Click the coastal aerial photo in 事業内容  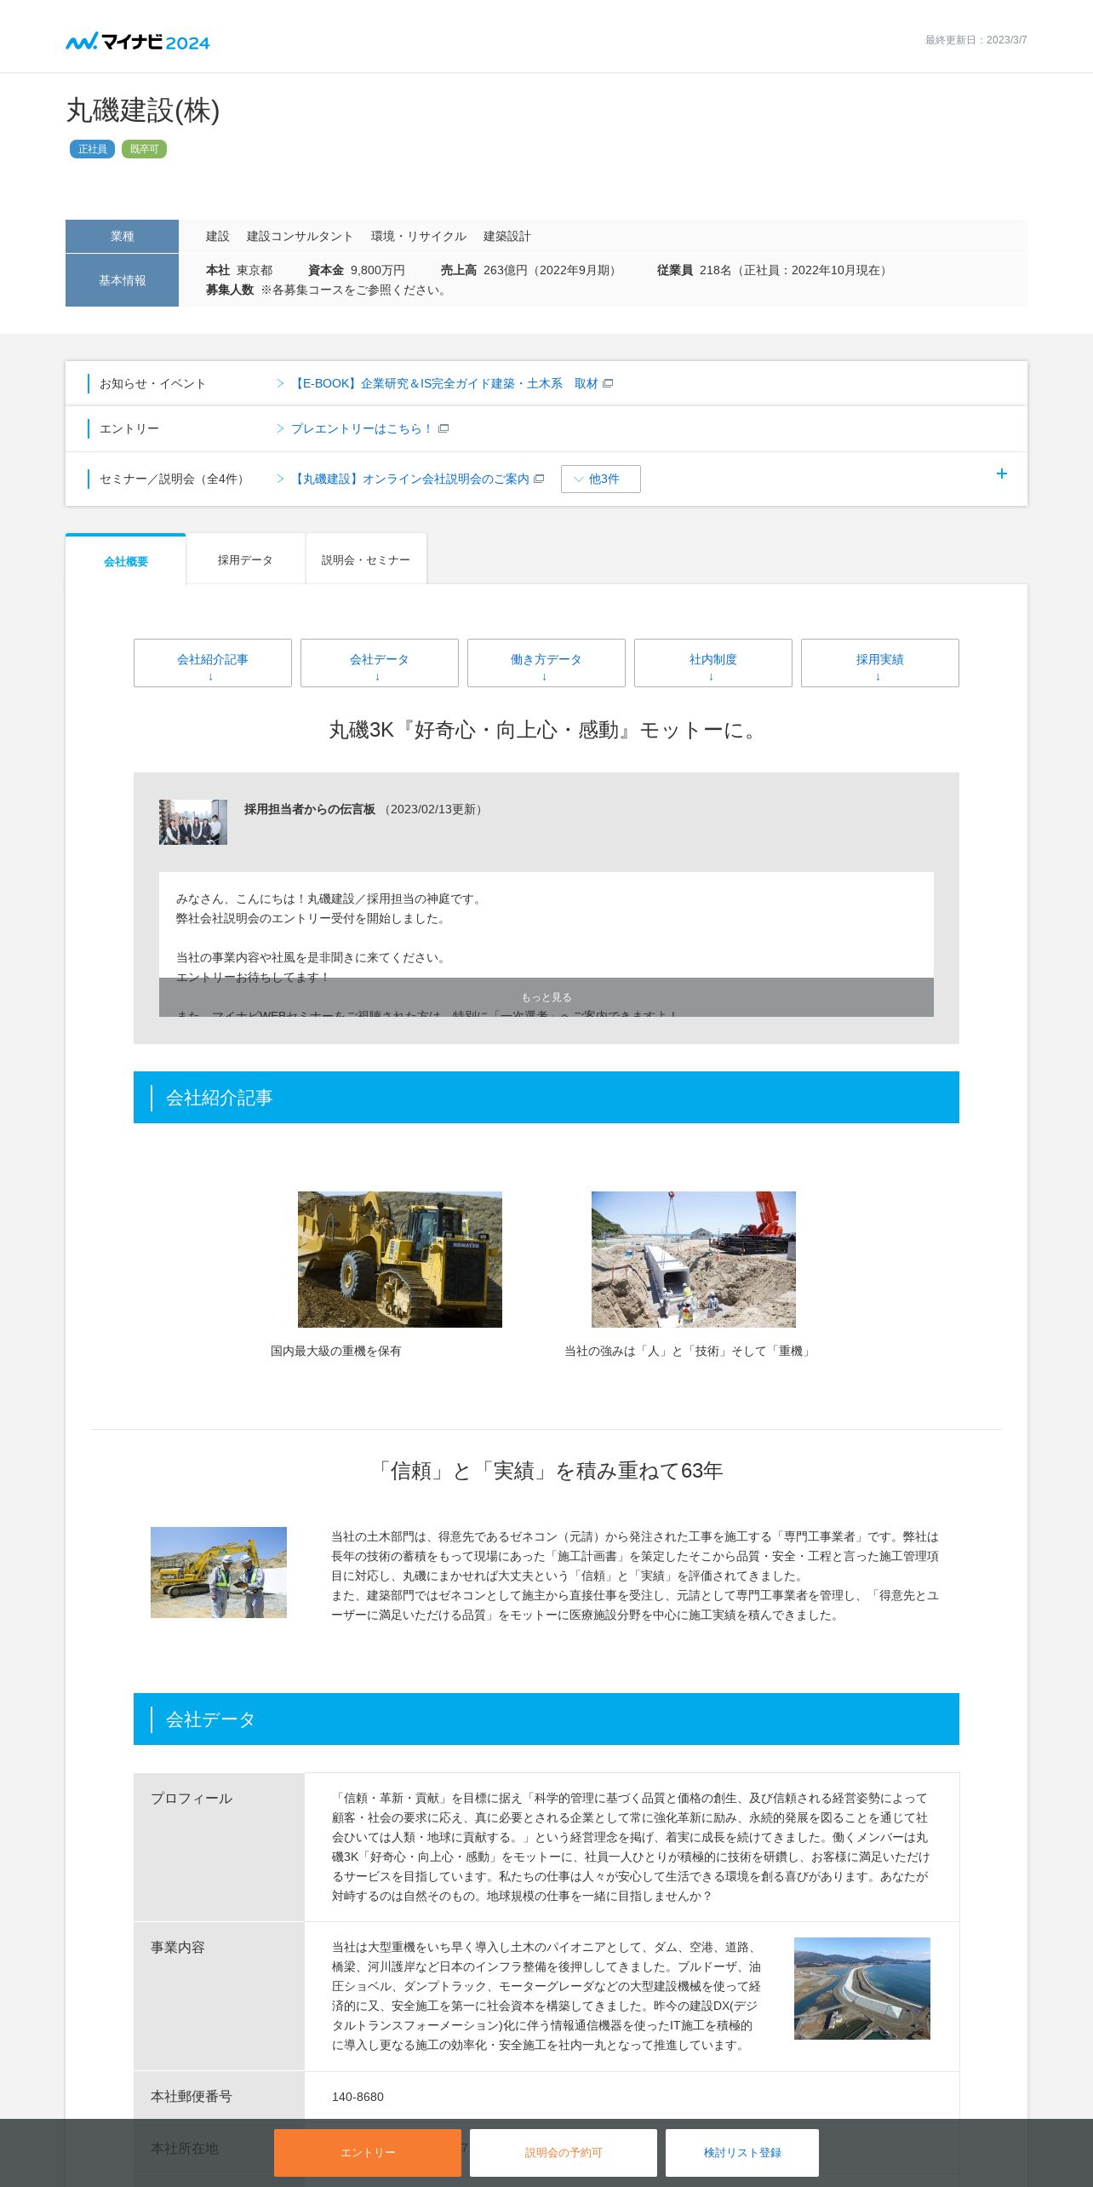862,1989
